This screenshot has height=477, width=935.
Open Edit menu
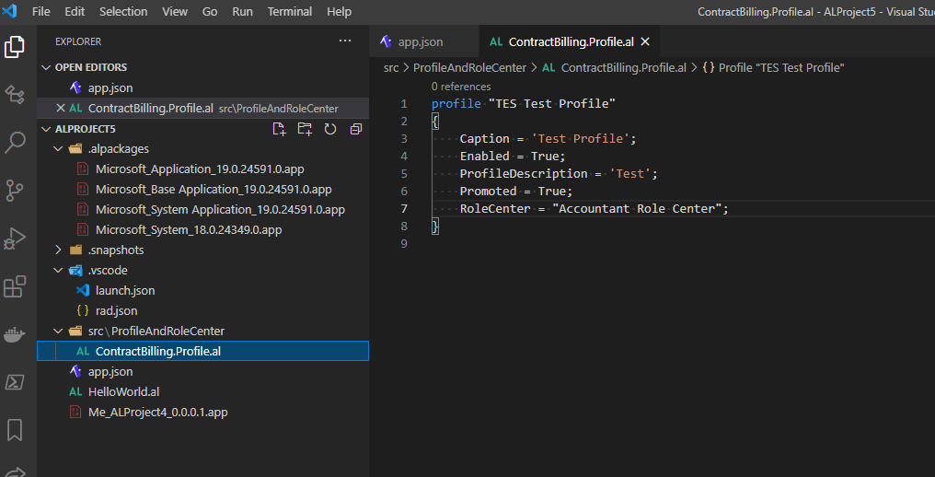coord(75,11)
